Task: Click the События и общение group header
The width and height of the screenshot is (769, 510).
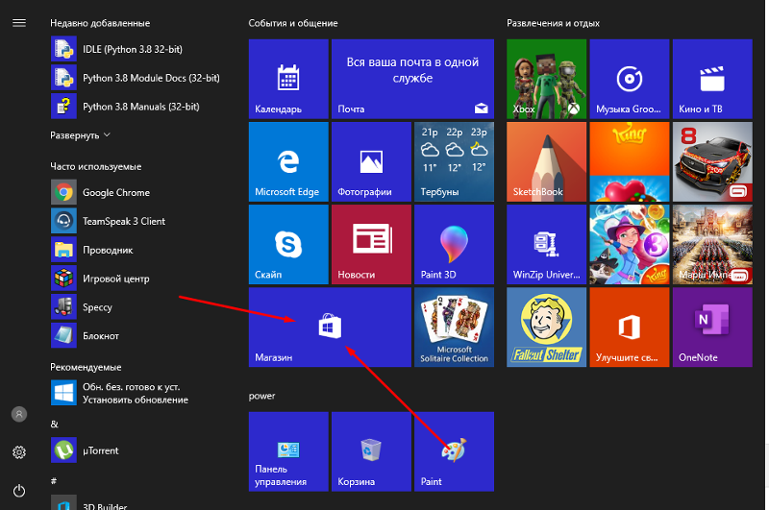Action: click(293, 23)
